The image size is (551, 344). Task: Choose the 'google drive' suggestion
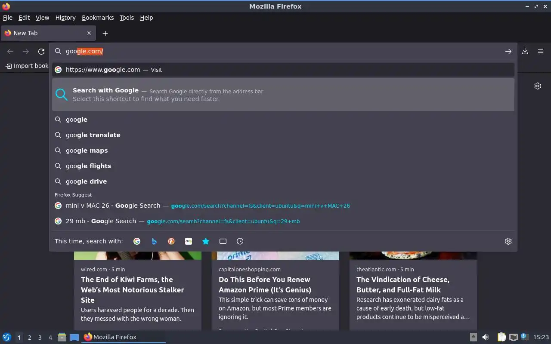[x=283, y=181]
